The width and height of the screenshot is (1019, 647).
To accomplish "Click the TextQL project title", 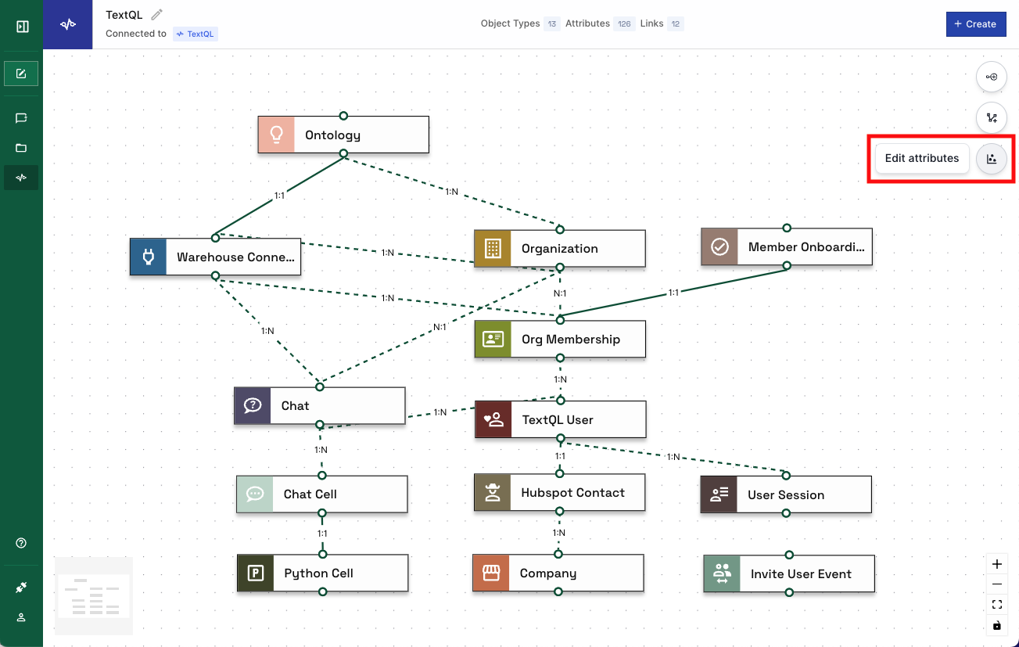I will [124, 15].
